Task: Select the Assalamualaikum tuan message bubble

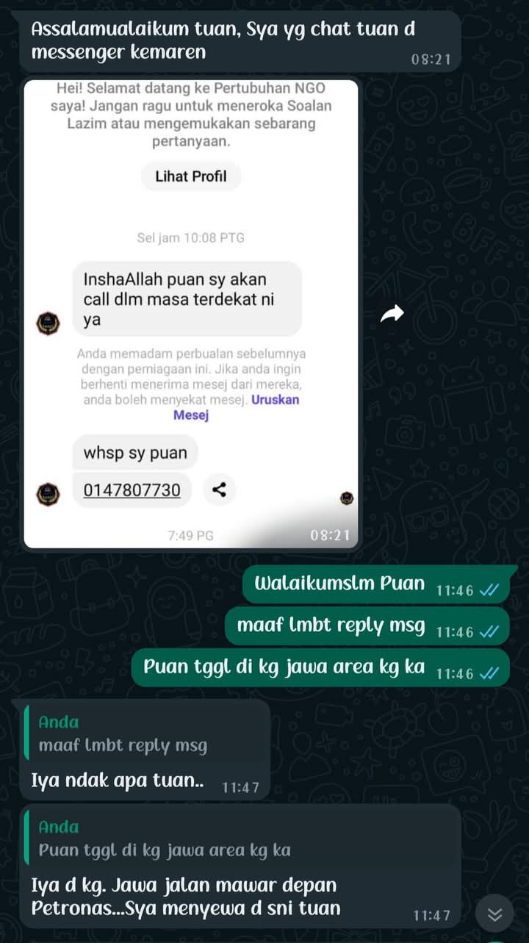Action: pyautogui.click(x=240, y=40)
